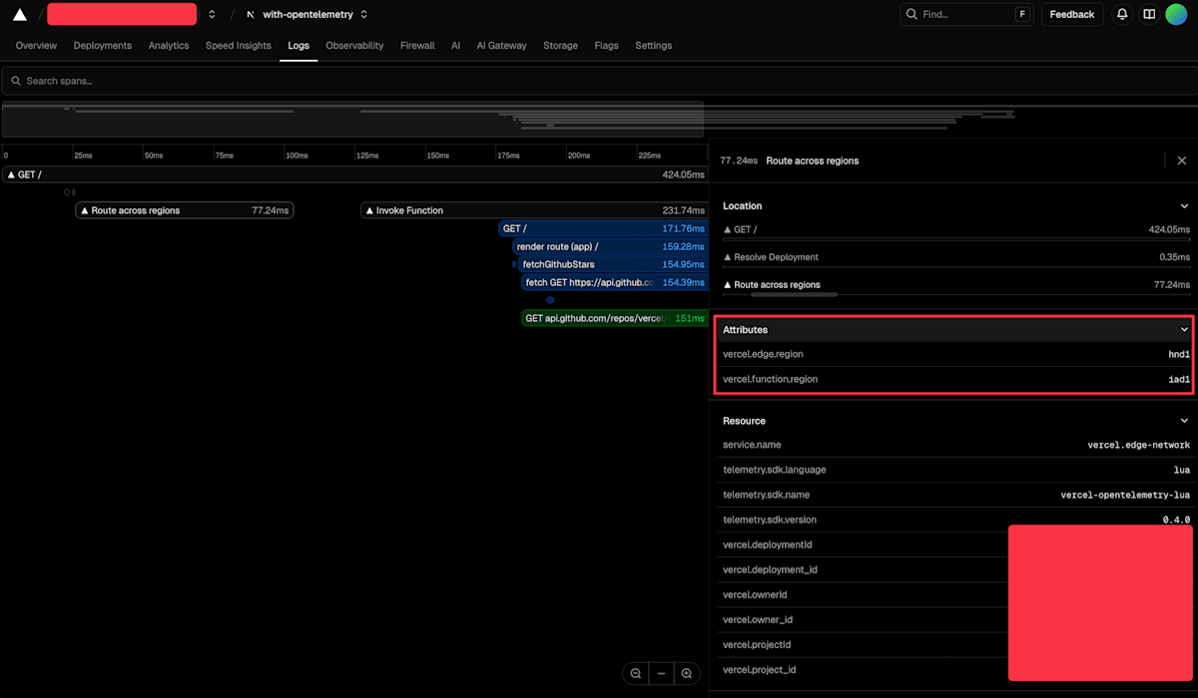Open the AI Gateway tab
Image resolution: width=1198 pixels, height=698 pixels.
501,46
